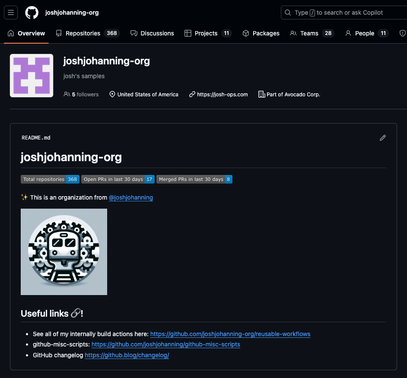407x378 pixels.
Task: Visit the GitHub changelog blog link
Action: point(127,355)
